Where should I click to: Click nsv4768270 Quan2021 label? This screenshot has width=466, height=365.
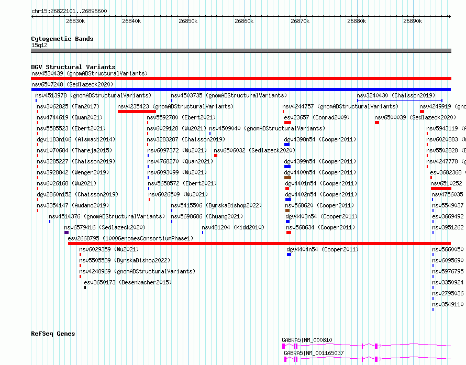pyautogui.click(x=180, y=161)
